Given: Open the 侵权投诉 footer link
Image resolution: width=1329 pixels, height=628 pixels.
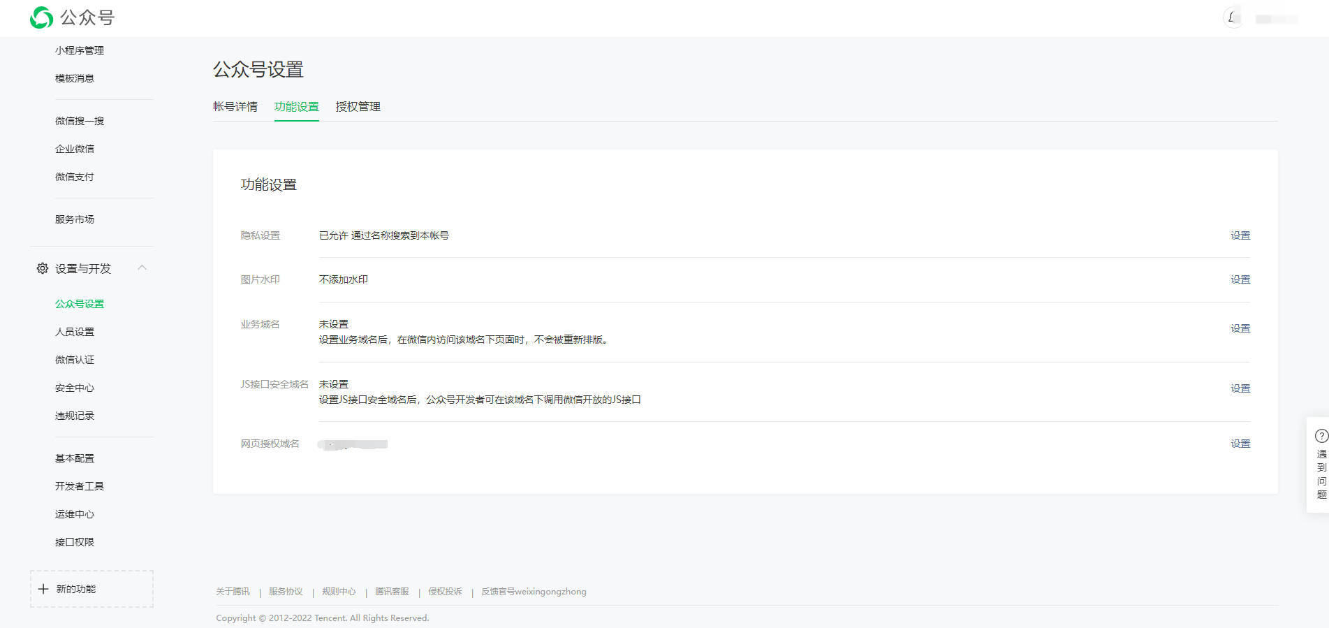Looking at the screenshot, I should [x=445, y=592].
